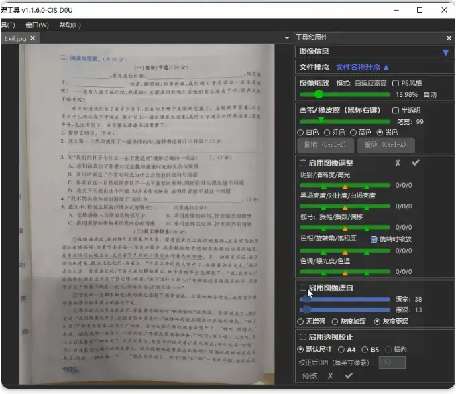Maximize the application window

click(420, 10)
